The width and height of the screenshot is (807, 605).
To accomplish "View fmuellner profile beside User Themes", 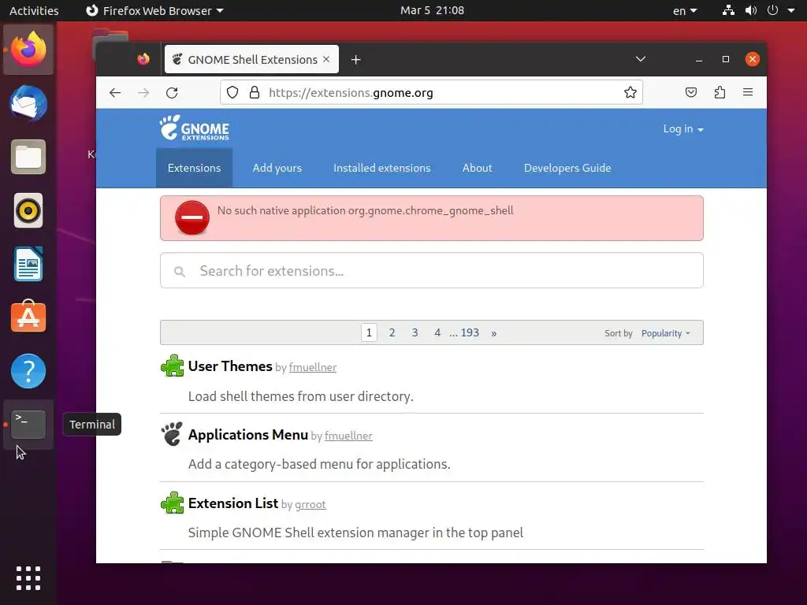I will coord(312,367).
